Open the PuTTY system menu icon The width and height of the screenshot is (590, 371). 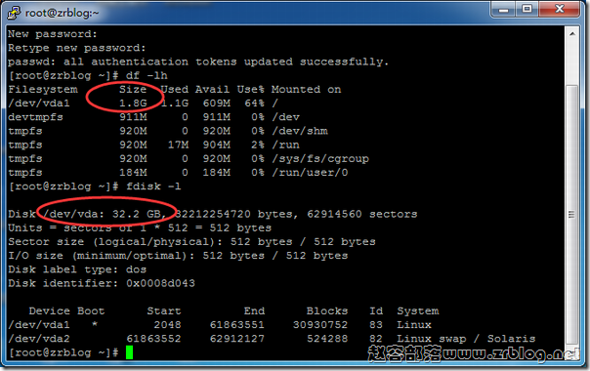(14, 13)
